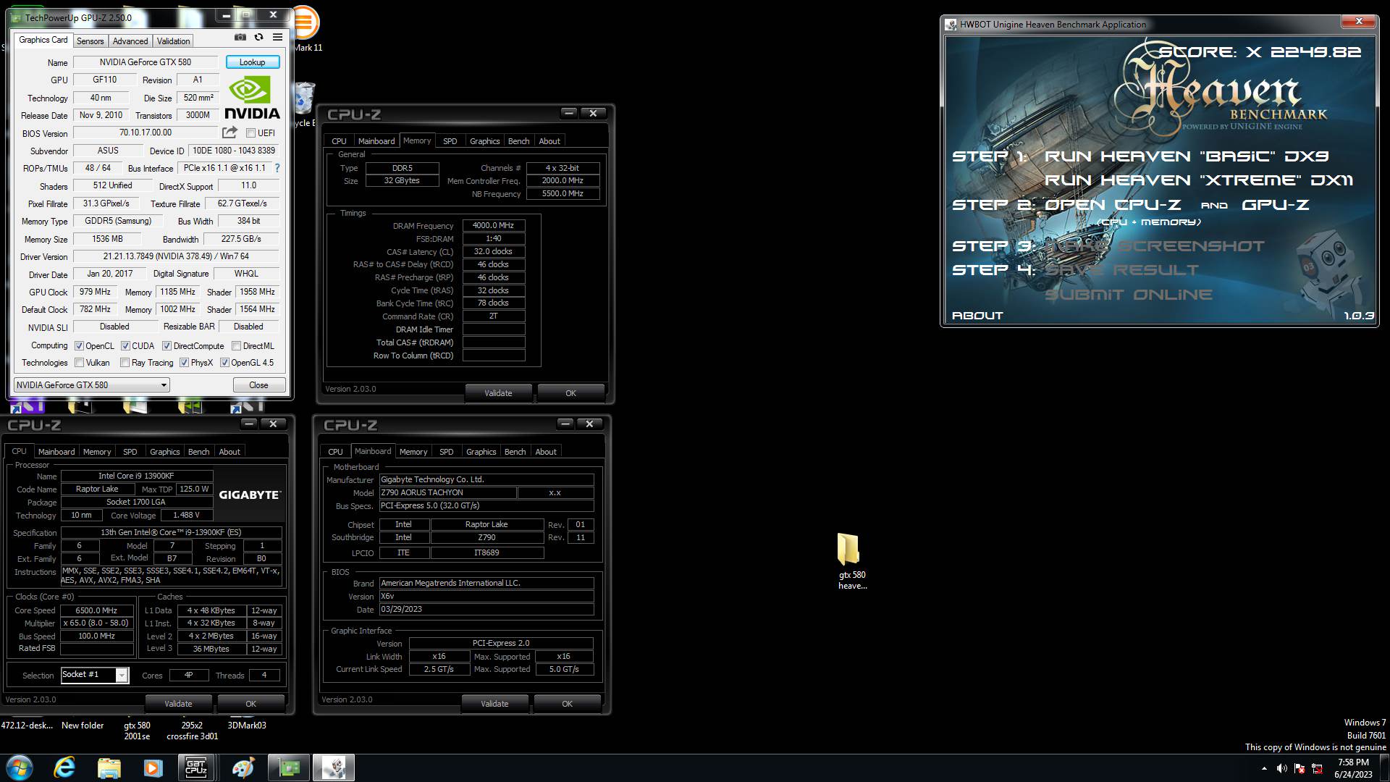Screen dimensions: 1390x782
Task: Enable the Ray Tracing checkbox
Action: click(x=125, y=363)
